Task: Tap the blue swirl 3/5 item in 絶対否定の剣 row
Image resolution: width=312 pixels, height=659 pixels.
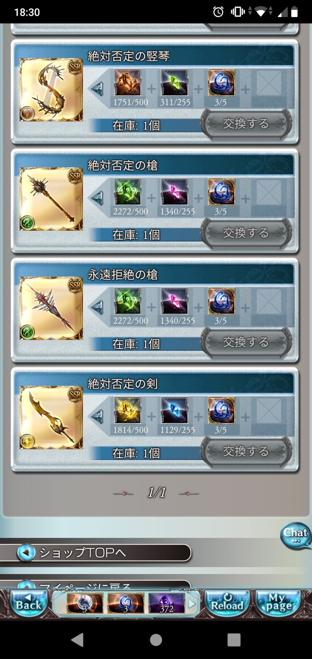Action: (x=222, y=410)
